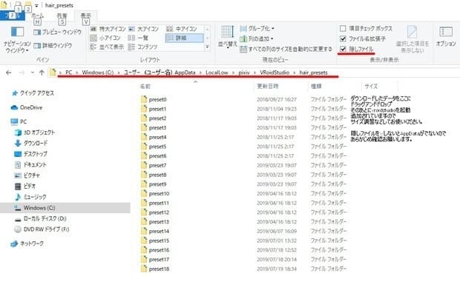460x285 pixels.
Task: Select the preset0 folder
Action: pyautogui.click(x=157, y=99)
